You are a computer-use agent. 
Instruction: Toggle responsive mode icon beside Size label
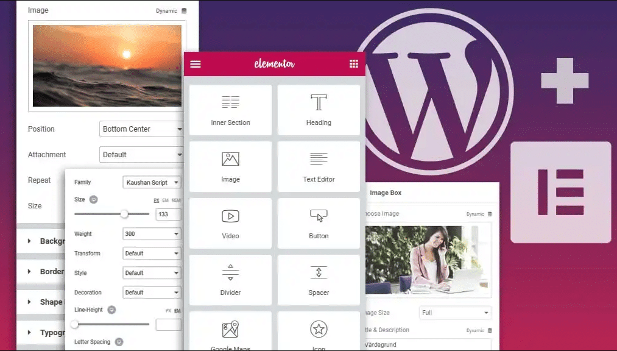tap(94, 199)
